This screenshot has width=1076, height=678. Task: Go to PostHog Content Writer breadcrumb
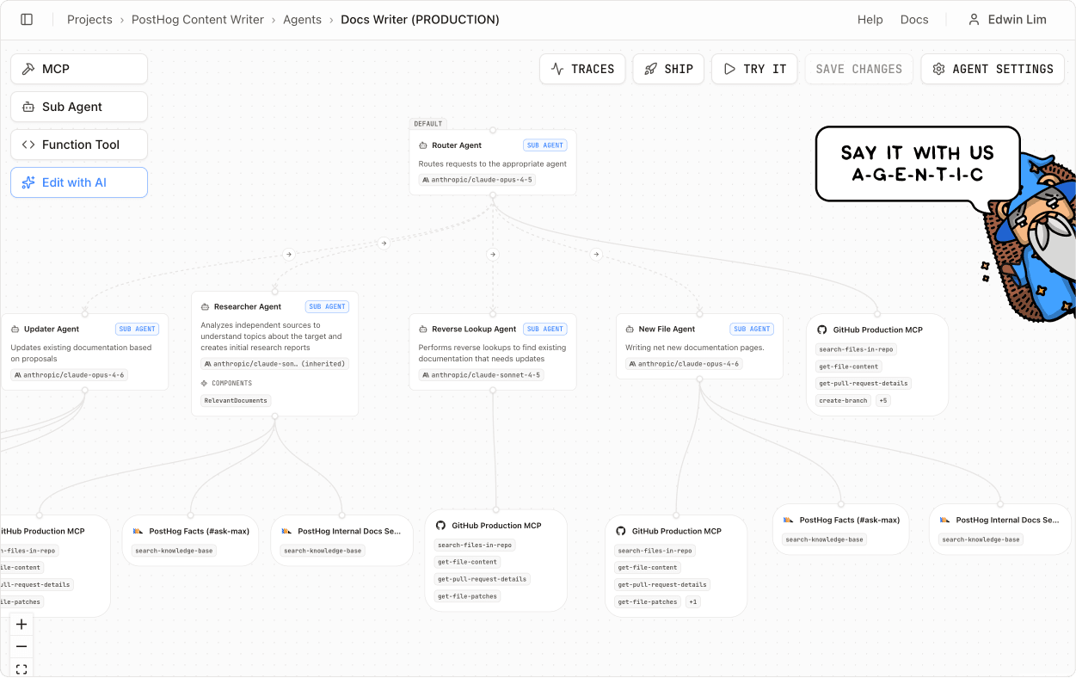198,19
